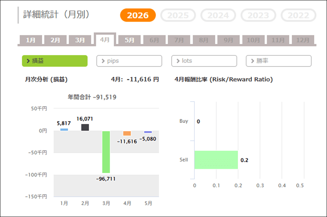Select the 2026 year button
The height and width of the screenshot is (217, 327).
click(x=138, y=15)
